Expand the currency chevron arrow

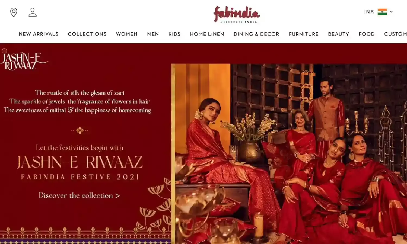click(391, 12)
